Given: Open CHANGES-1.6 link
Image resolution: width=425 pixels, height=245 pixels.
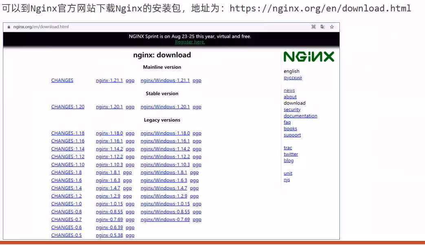Looking at the screenshot, I should (x=66, y=180).
